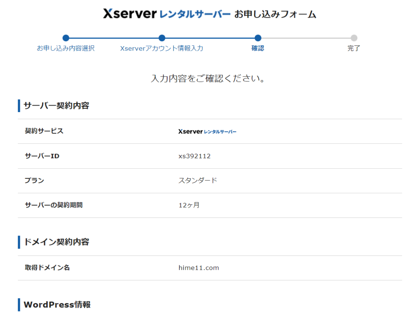
Task: Click the first progress step circle
Action: point(66,38)
